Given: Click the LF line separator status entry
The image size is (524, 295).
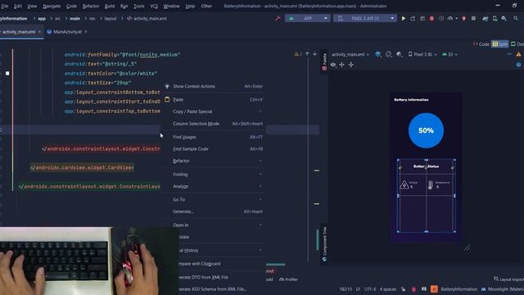Looking at the screenshot, I should pos(358,289).
